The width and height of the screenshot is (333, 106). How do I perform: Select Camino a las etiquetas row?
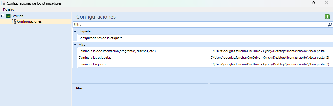pyautogui.click(x=144, y=58)
